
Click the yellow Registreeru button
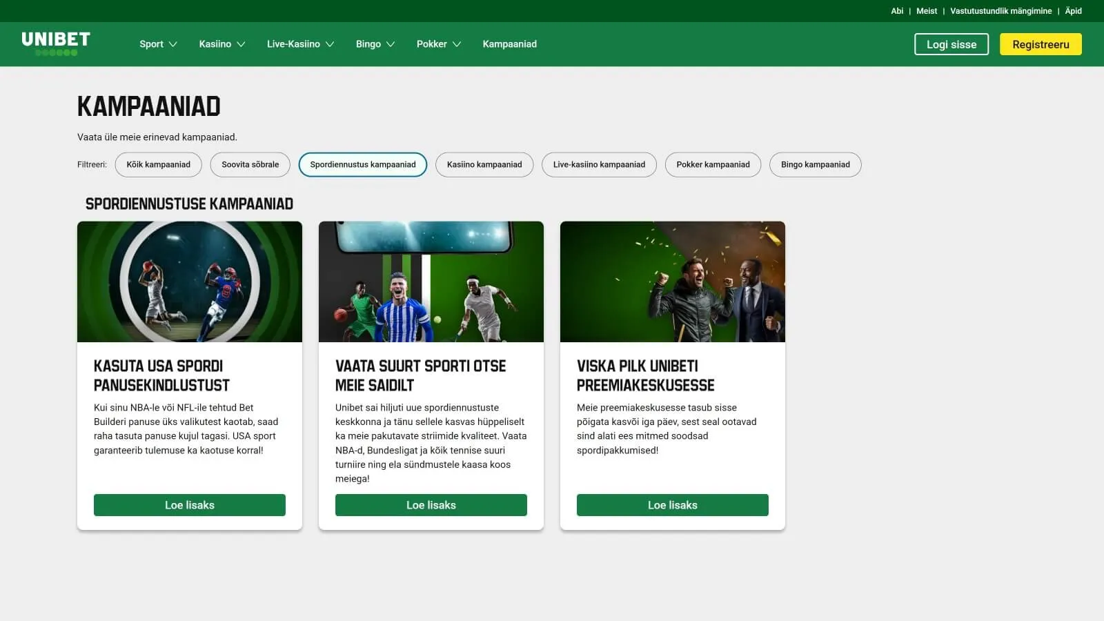(1040, 44)
